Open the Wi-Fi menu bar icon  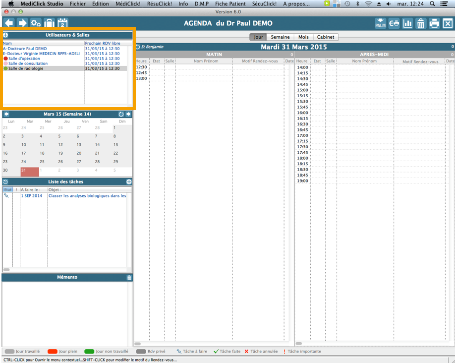click(368, 4)
